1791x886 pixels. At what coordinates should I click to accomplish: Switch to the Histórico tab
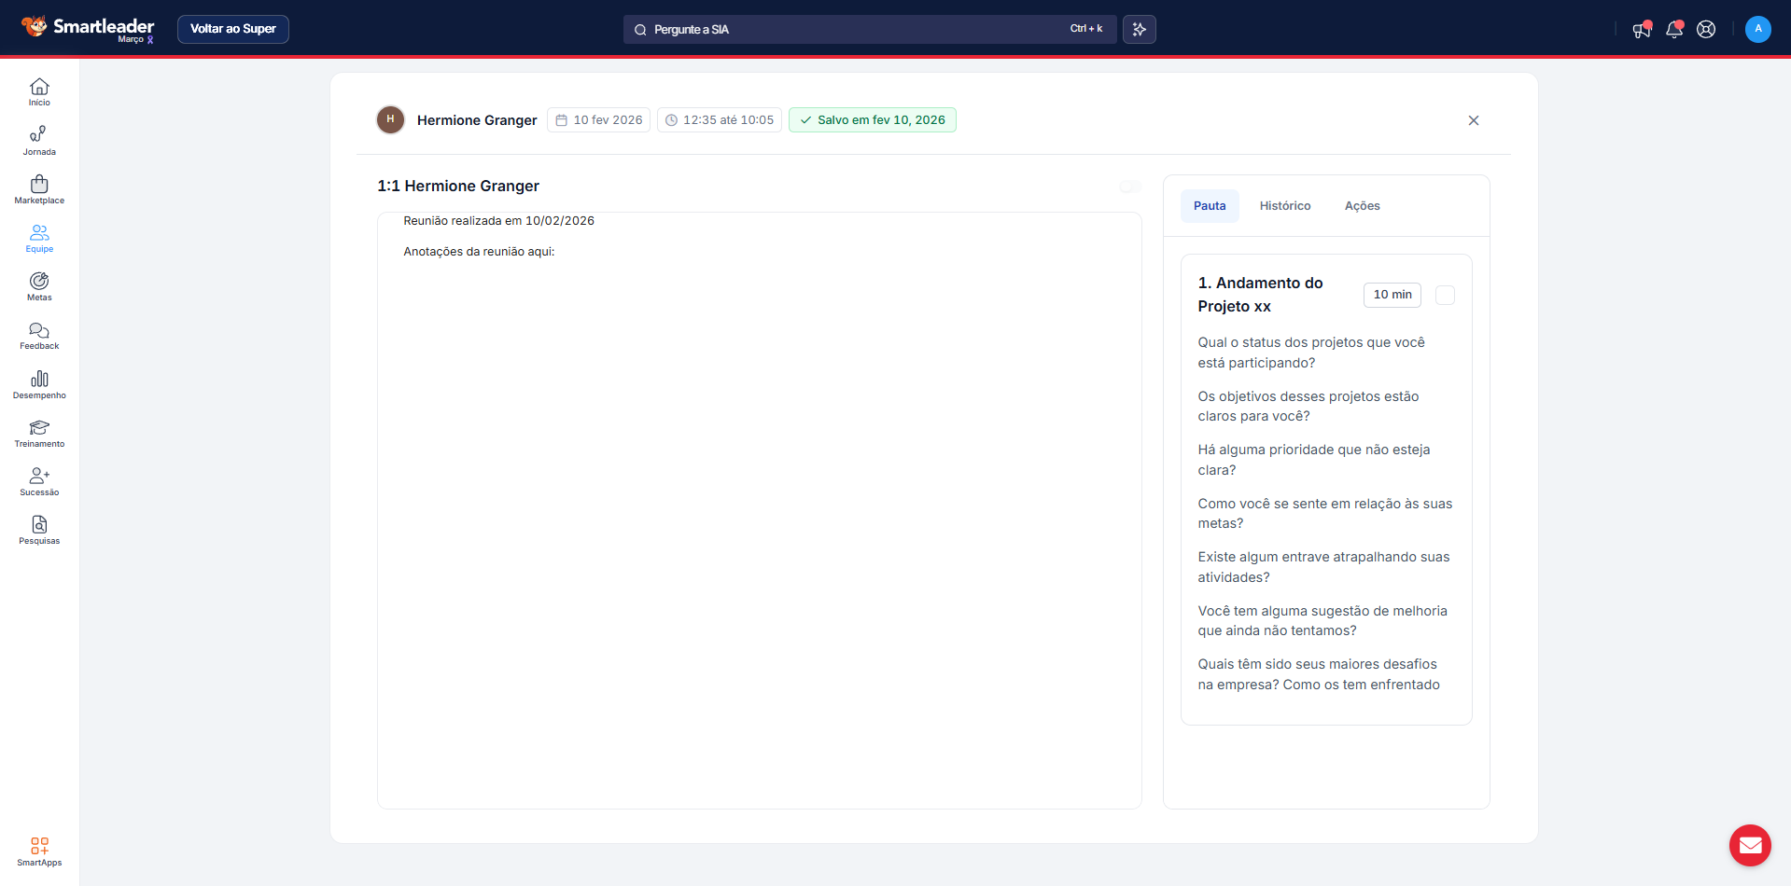tap(1284, 206)
